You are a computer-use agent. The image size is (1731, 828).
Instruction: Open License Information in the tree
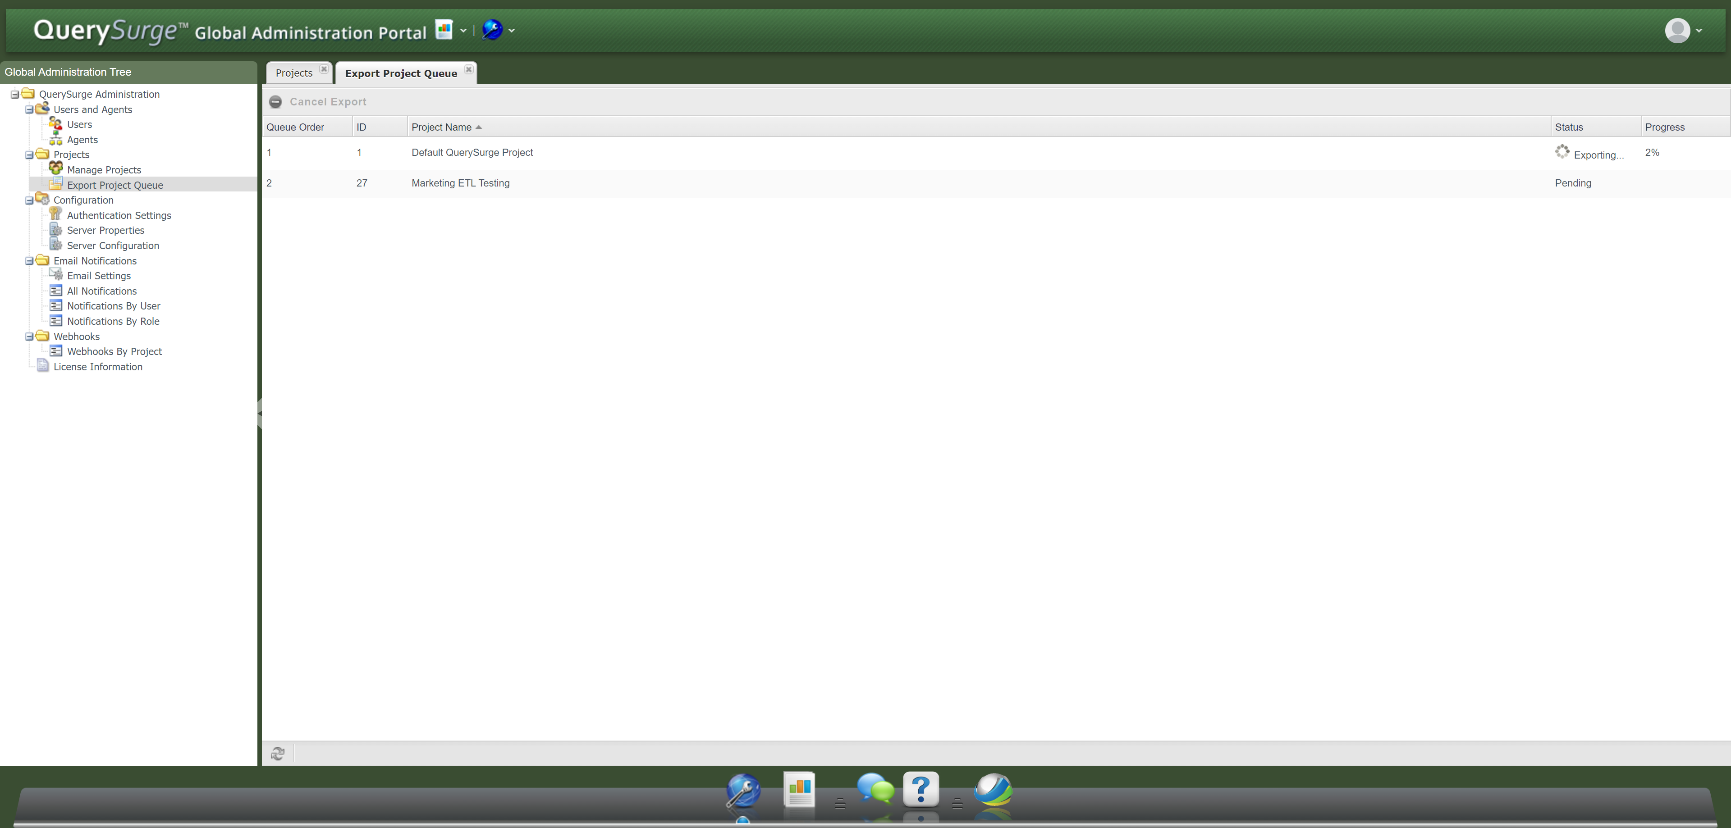(x=98, y=367)
